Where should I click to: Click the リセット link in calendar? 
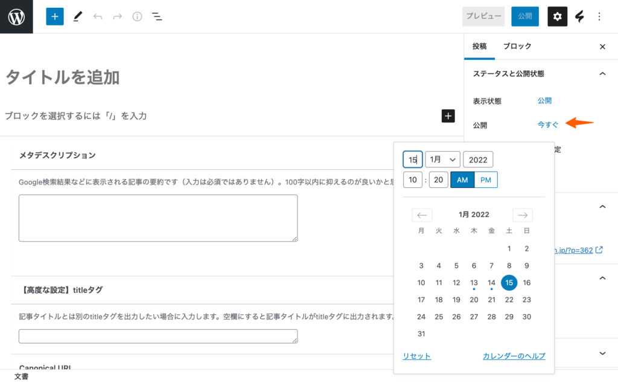click(x=416, y=356)
